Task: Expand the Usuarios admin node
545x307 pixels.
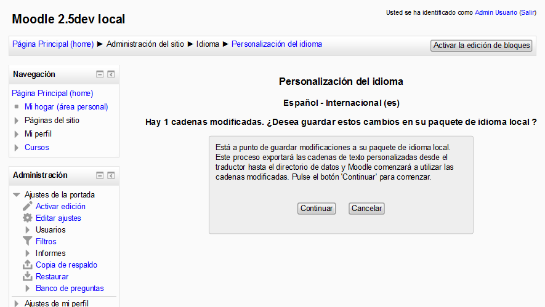Action: point(28,230)
